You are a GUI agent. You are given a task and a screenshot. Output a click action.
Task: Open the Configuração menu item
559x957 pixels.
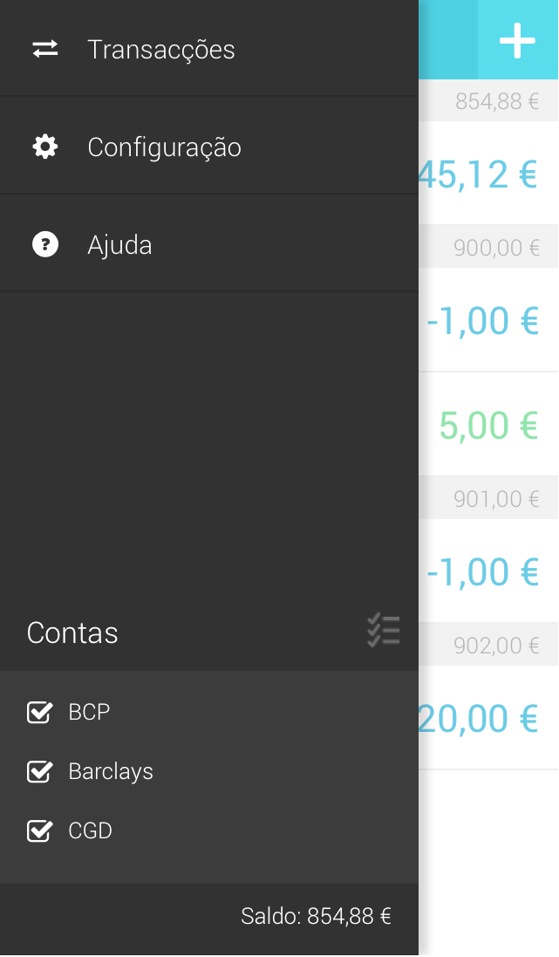tap(164, 147)
